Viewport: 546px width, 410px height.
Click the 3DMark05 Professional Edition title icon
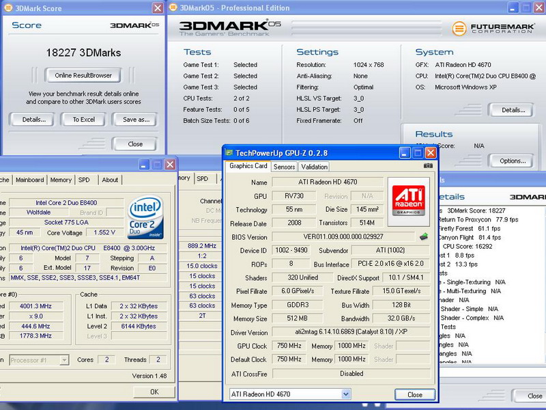[173, 8]
